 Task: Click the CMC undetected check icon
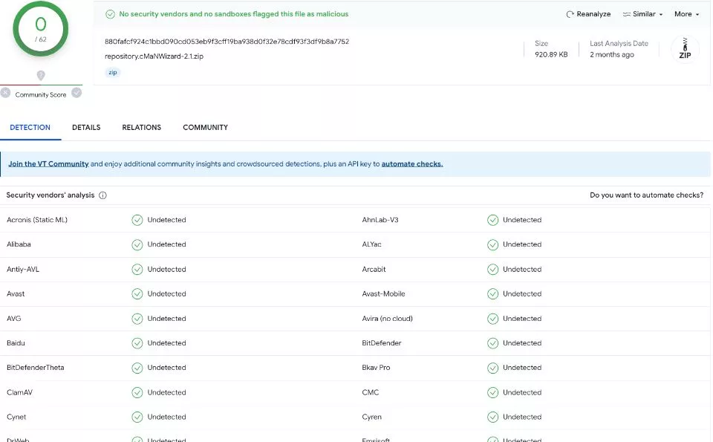point(493,392)
